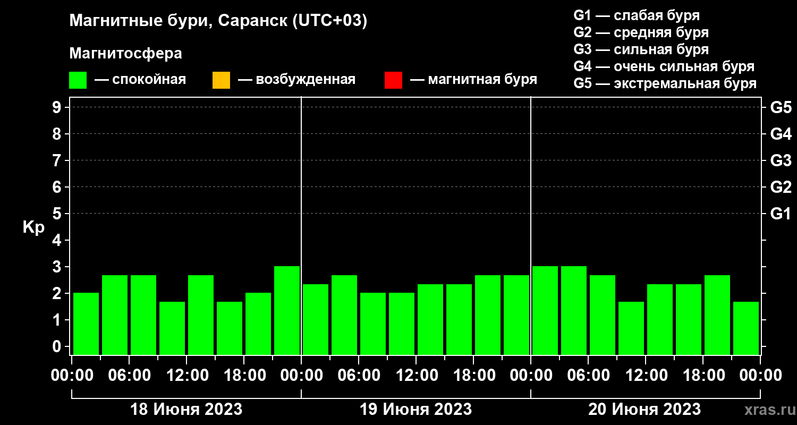797x425 pixels.
Task: Click the first bar, 00:00–03:00 on 18 June
Action: (x=86, y=324)
